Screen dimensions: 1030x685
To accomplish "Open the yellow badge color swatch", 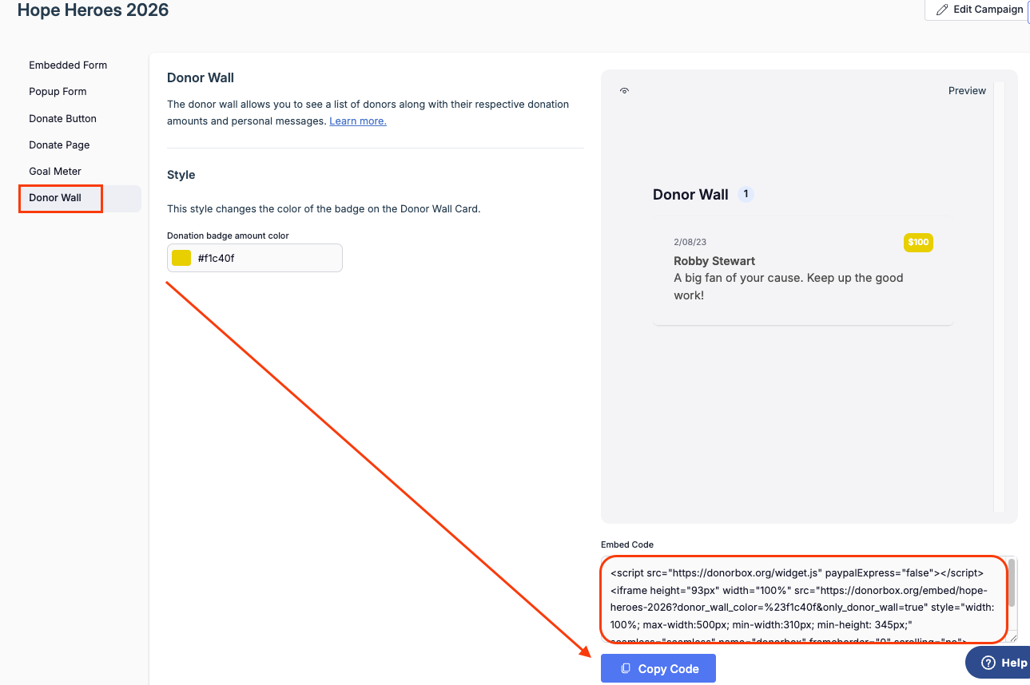I will 181,258.
